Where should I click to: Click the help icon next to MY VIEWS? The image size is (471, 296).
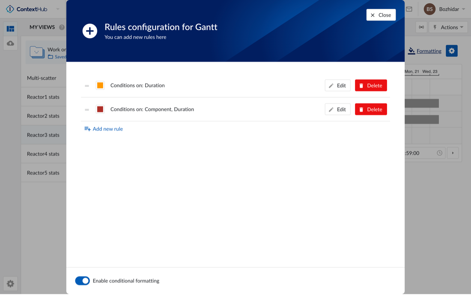(x=62, y=27)
